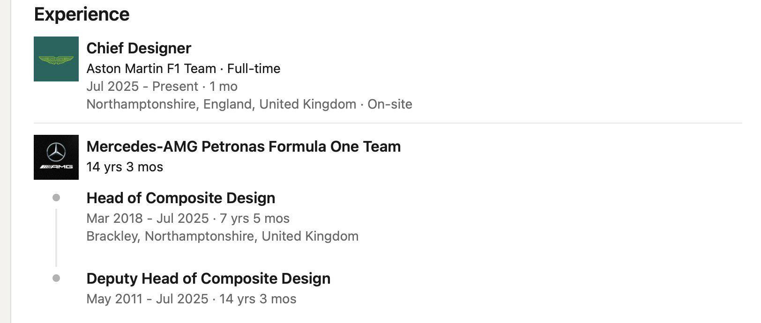Click the grey strip at the left edge
The width and height of the screenshot is (761, 323).
click(5, 161)
